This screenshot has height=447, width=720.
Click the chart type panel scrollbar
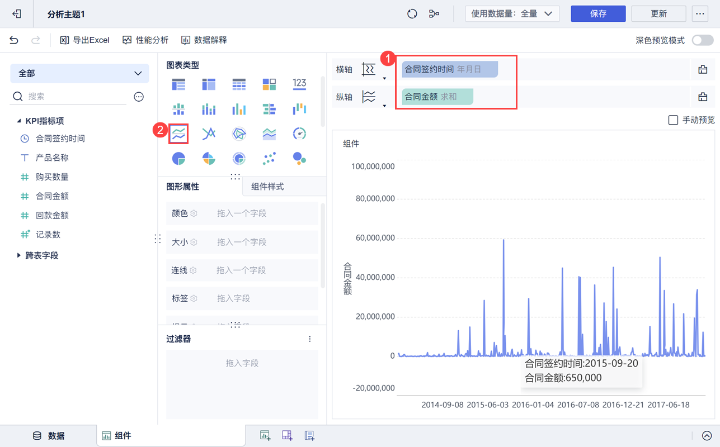tap(322, 102)
